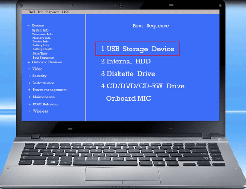Open Memory Info entry
This screenshot has width=246, height=189.
coord(42,38)
